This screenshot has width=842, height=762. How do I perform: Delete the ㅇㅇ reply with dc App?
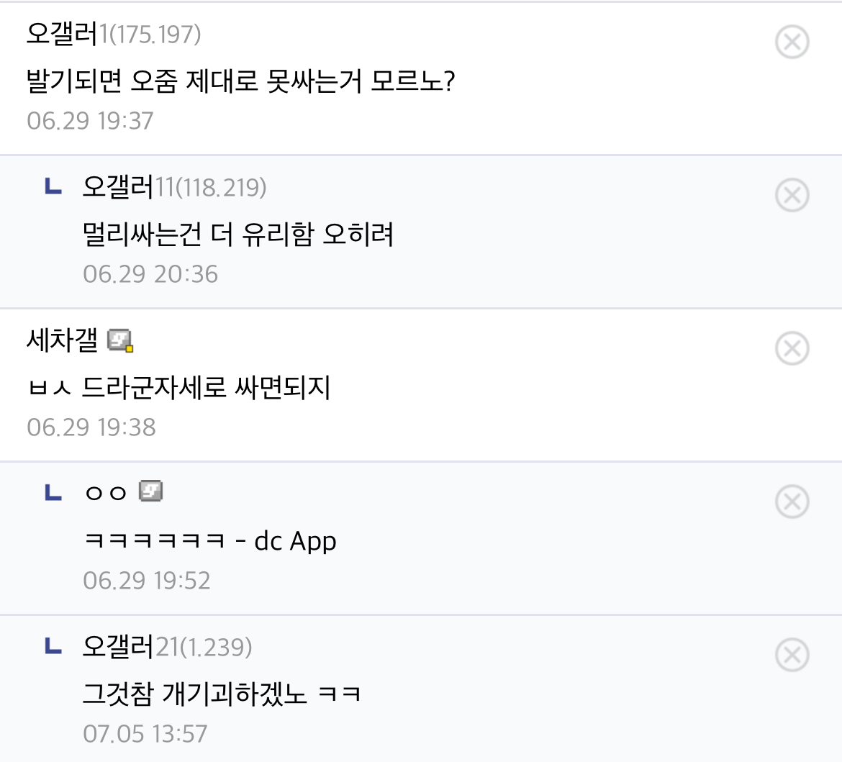pyautogui.click(x=792, y=502)
